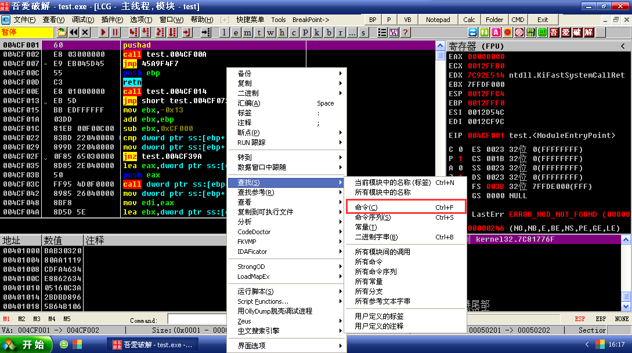Image resolution: width=632 pixels, height=353 pixels.
Task: Click the Trace Over toolbar icon
Action: (x=172, y=32)
